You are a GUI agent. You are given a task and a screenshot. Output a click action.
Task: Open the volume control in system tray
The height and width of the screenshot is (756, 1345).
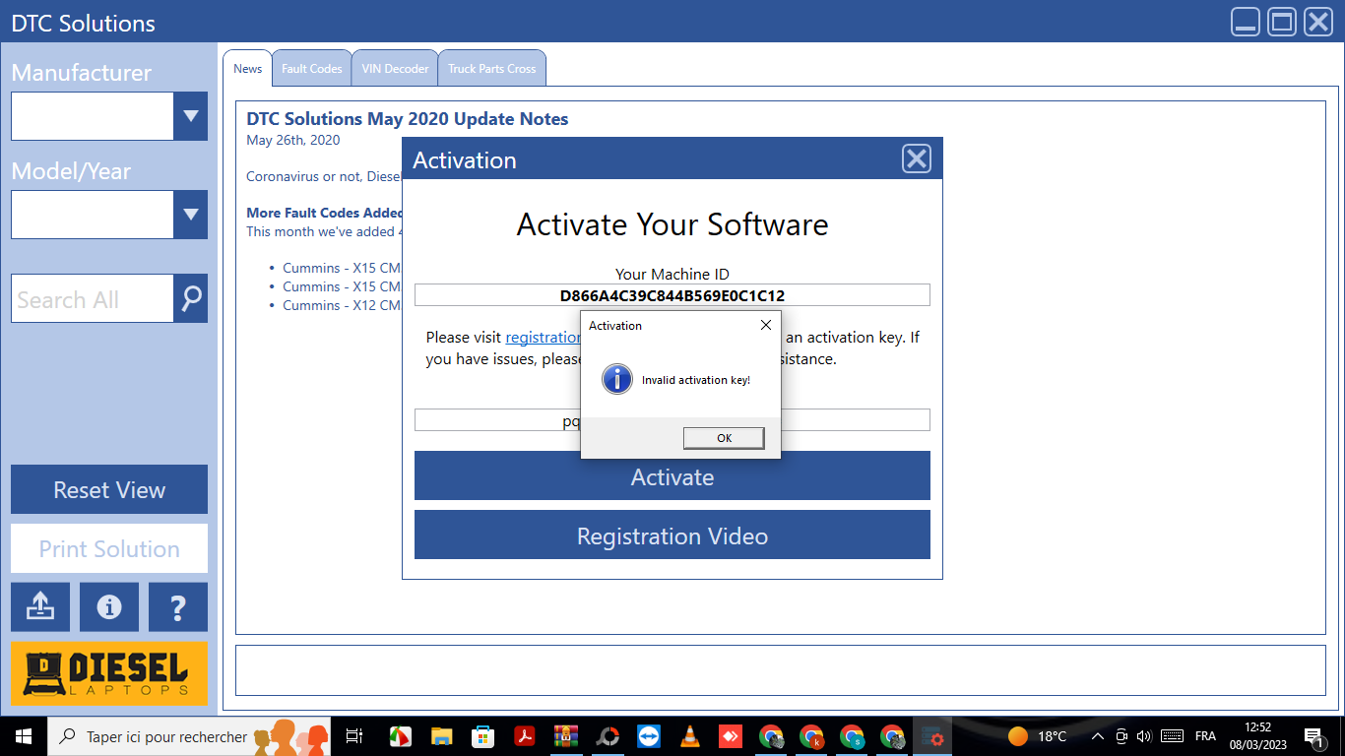[x=1143, y=736]
